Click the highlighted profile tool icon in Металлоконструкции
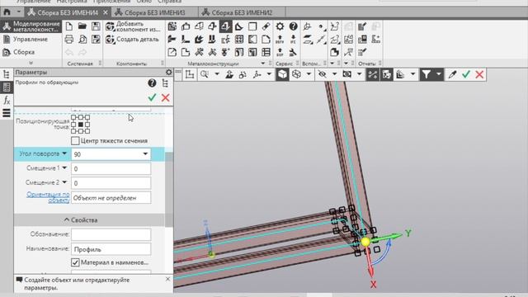 coord(225,26)
